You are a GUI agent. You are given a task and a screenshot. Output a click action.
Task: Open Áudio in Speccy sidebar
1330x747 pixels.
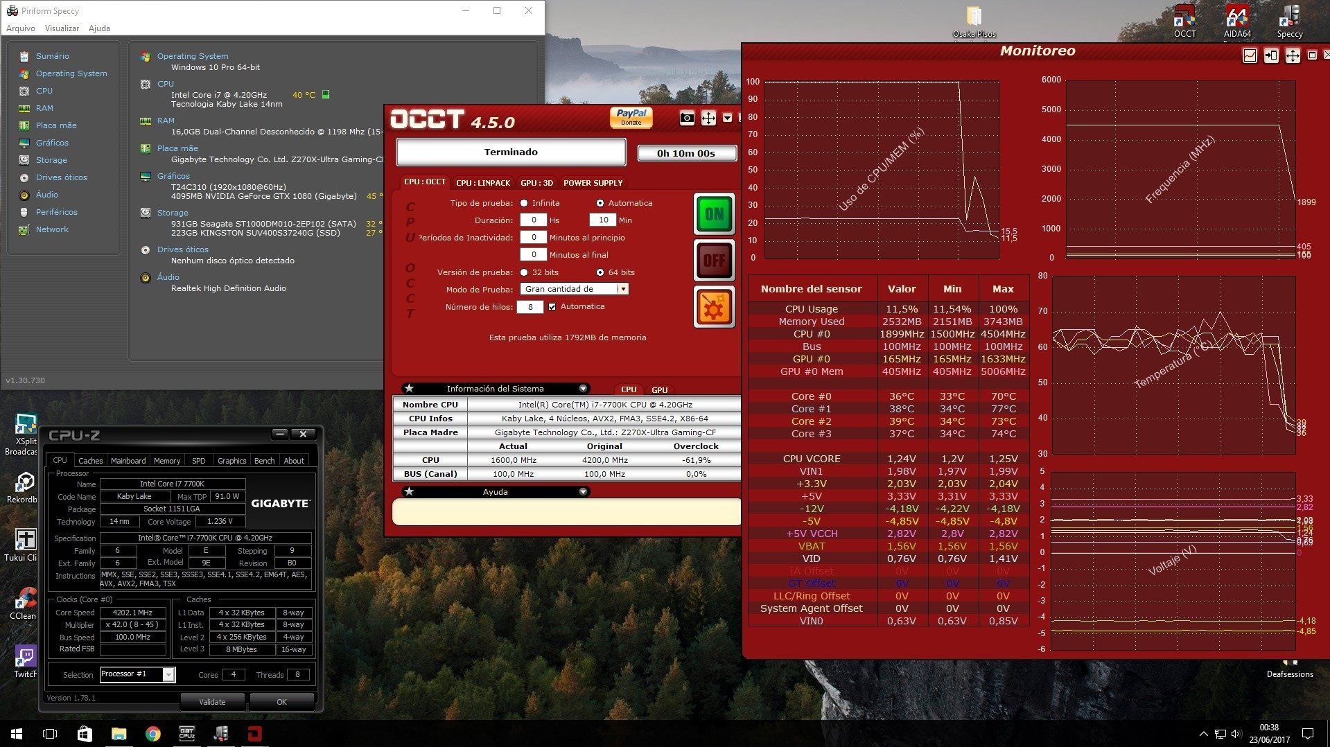click(46, 195)
